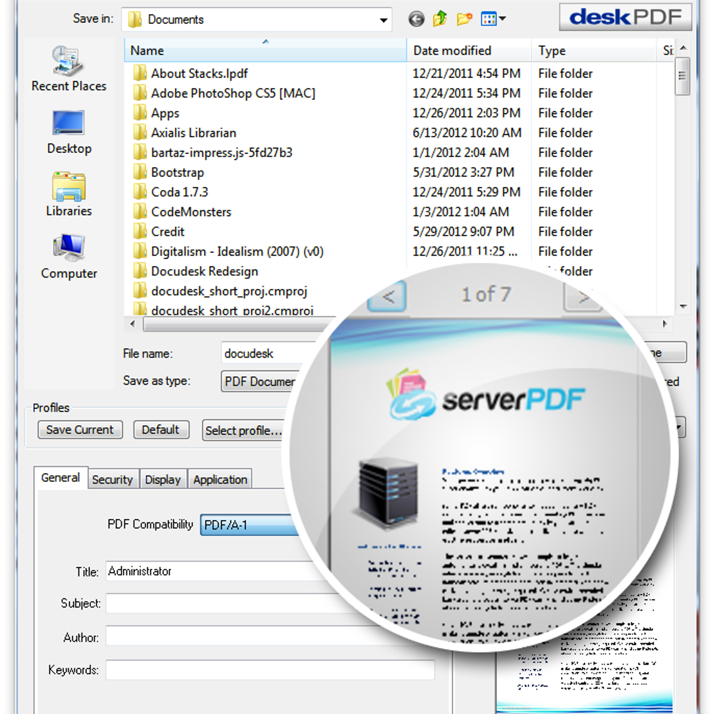The height and width of the screenshot is (714, 714).
Task: Open the Save as type dropdown
Action: (261, 382)
